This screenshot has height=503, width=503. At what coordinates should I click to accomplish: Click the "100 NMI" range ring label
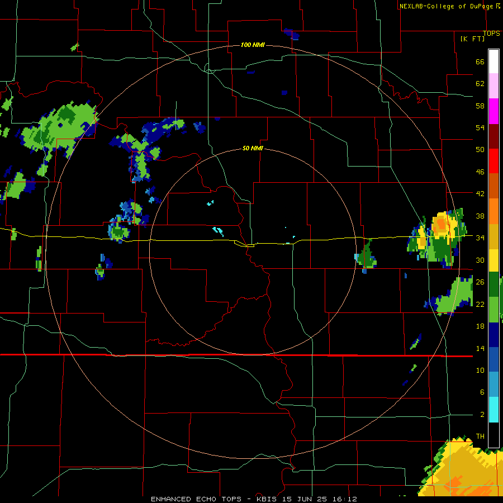[253, 45]
